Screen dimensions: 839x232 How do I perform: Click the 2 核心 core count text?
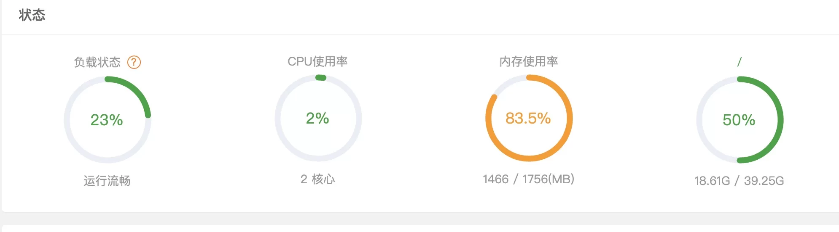click(318, 179)
